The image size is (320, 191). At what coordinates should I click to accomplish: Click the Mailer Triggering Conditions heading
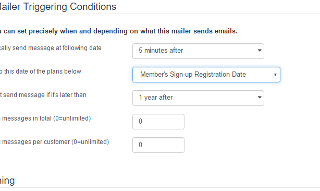(x=58, y=7)
